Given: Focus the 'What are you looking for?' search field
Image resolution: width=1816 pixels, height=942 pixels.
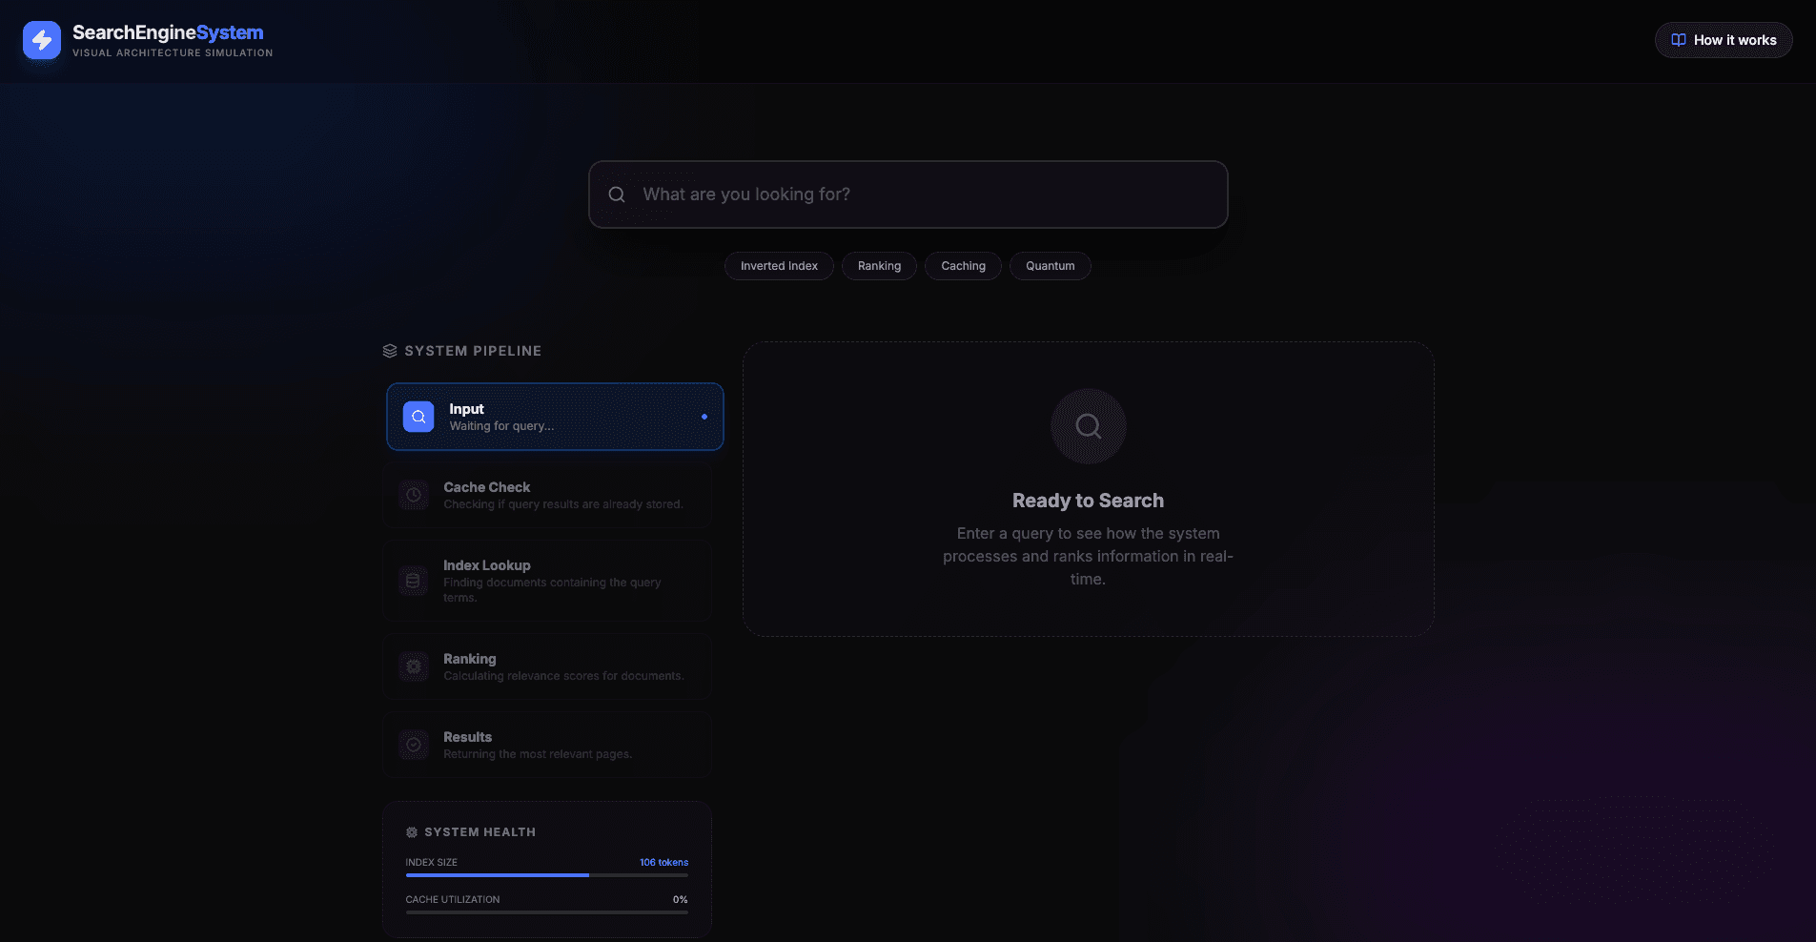Looking at the screenshot, I should point(908,195).
